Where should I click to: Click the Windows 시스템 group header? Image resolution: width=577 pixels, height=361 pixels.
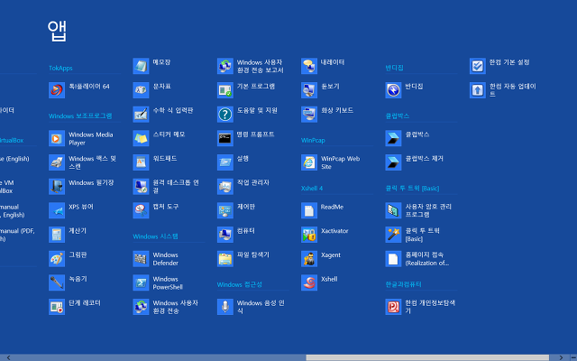155,236
